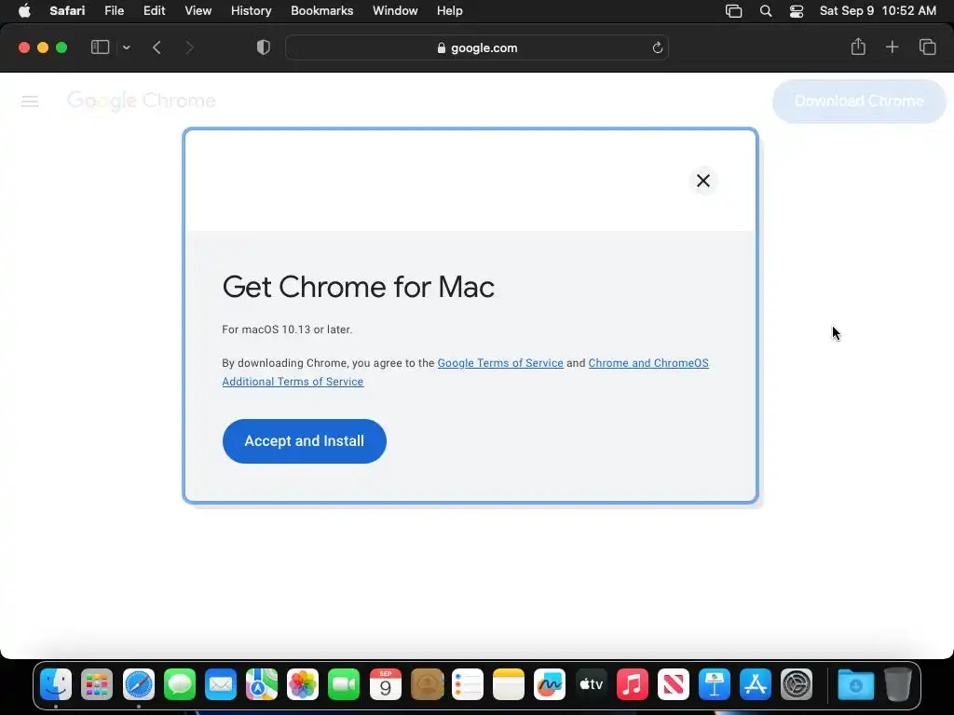Open the hamburger menu on the Chrome page

tap(30, 101)
